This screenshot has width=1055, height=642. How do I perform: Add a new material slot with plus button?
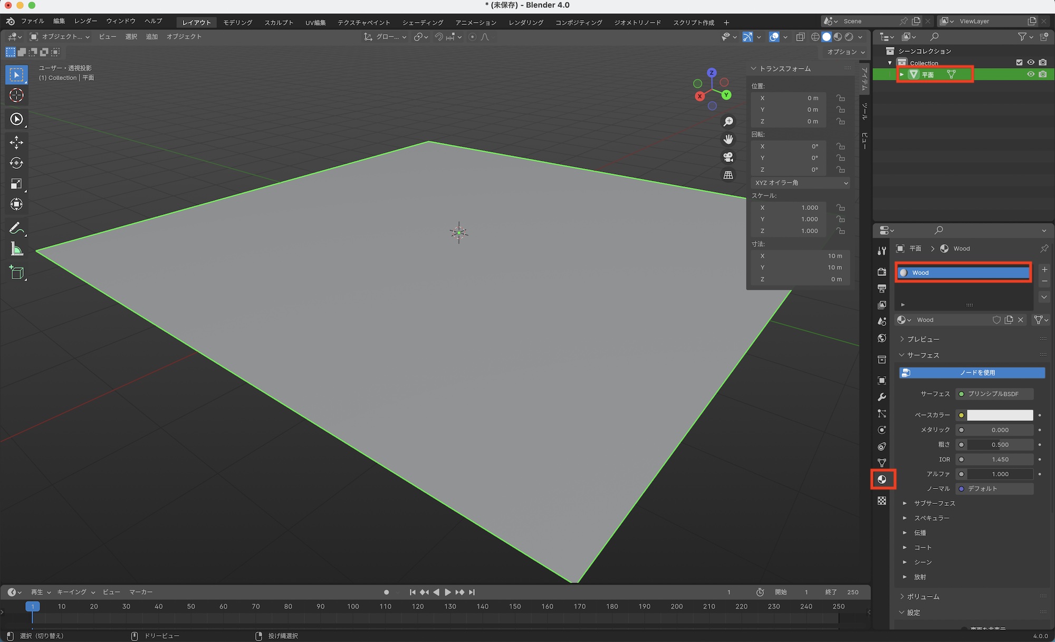[x=1044, y=269]
